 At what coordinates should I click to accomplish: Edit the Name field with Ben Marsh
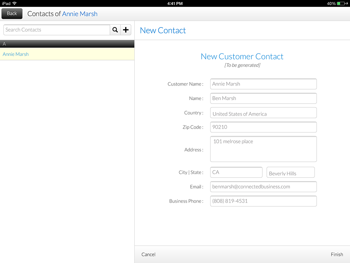[x=263, y=98]
